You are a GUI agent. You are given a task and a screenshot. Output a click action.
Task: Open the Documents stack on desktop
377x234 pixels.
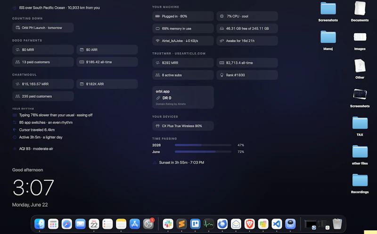[x=360, y=12]
